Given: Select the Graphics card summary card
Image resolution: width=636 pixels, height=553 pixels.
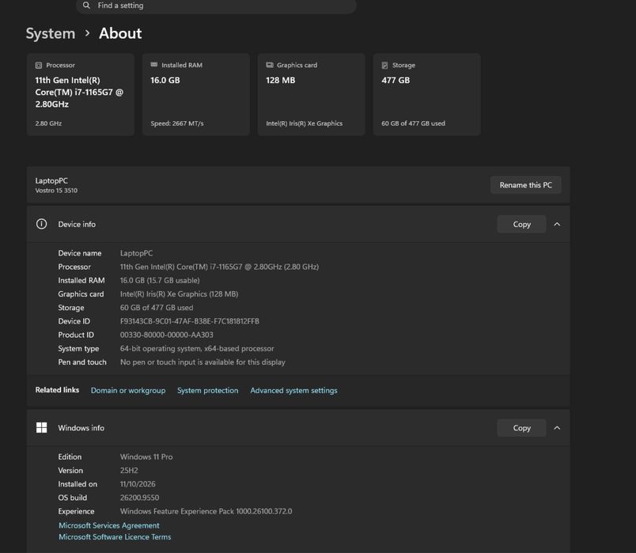Looking at the screenshot, I should click(312, 94).
